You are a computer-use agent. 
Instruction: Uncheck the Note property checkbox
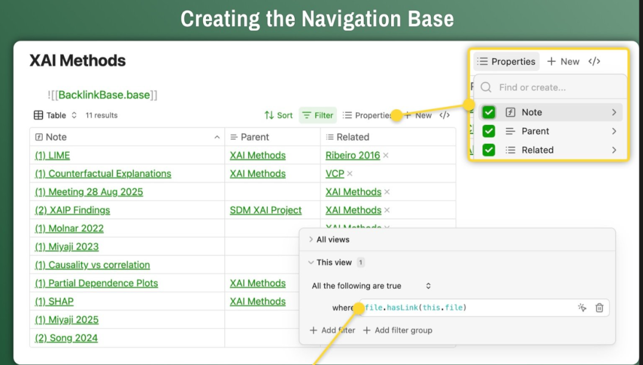coord(488,112)
